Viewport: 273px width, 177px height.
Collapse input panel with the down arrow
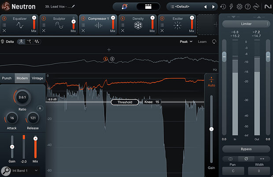pyautogui.click(x=233, y=17)
